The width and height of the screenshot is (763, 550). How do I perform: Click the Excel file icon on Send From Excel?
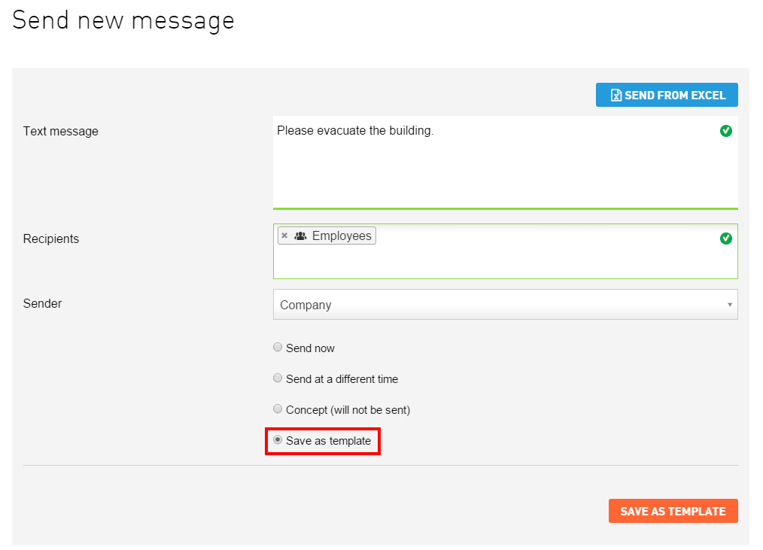pyautogui.click(x=616, y=96)
